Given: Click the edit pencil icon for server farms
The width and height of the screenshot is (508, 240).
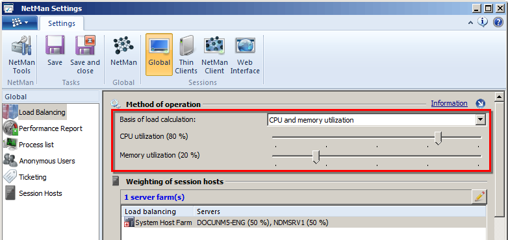Looking at the screenshot, I should point(479,197).
